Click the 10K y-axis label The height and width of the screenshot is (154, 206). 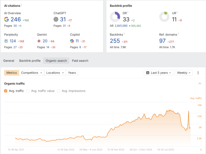click(200, 105)
